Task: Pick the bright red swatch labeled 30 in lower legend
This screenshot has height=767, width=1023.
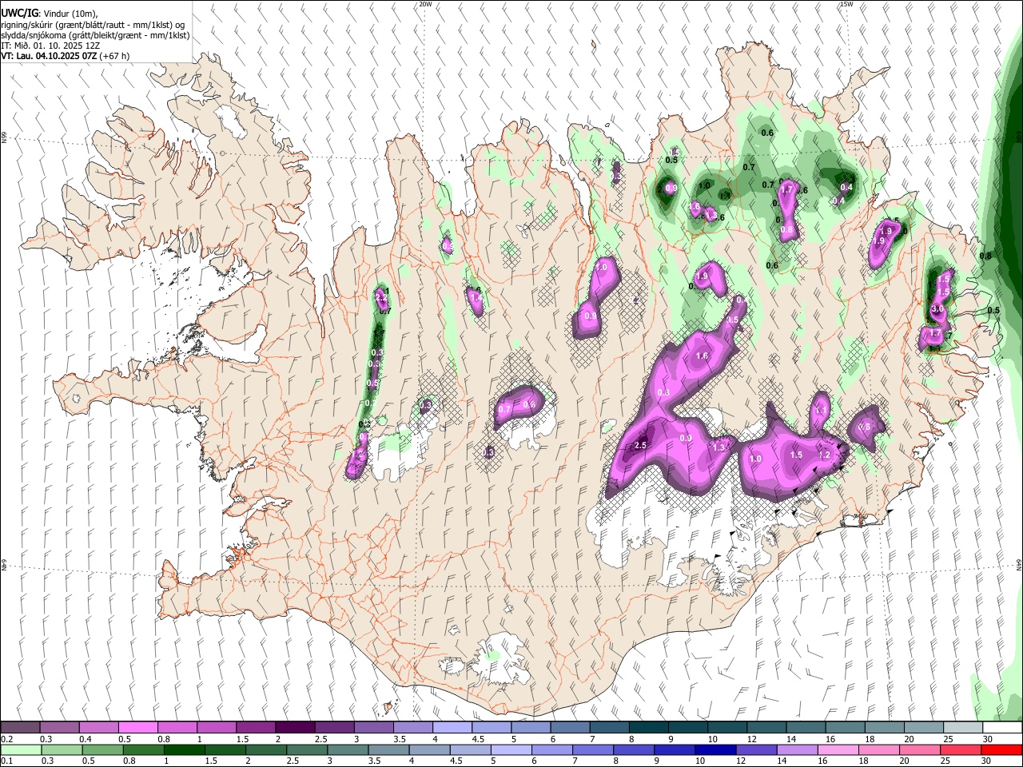Action: click(x=1001, y=749)
